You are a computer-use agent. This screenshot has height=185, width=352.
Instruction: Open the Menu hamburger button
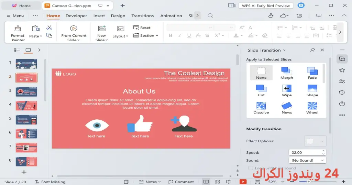(x=15, y=15)
